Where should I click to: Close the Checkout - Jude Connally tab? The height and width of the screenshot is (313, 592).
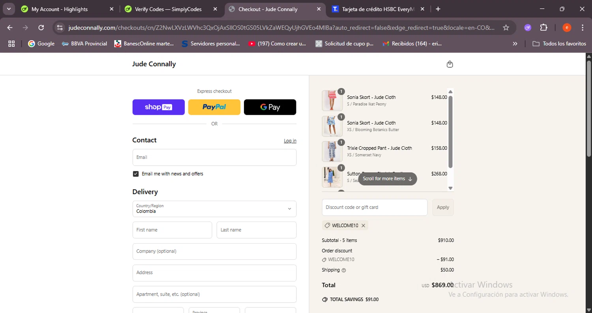[x=319, y=9]
